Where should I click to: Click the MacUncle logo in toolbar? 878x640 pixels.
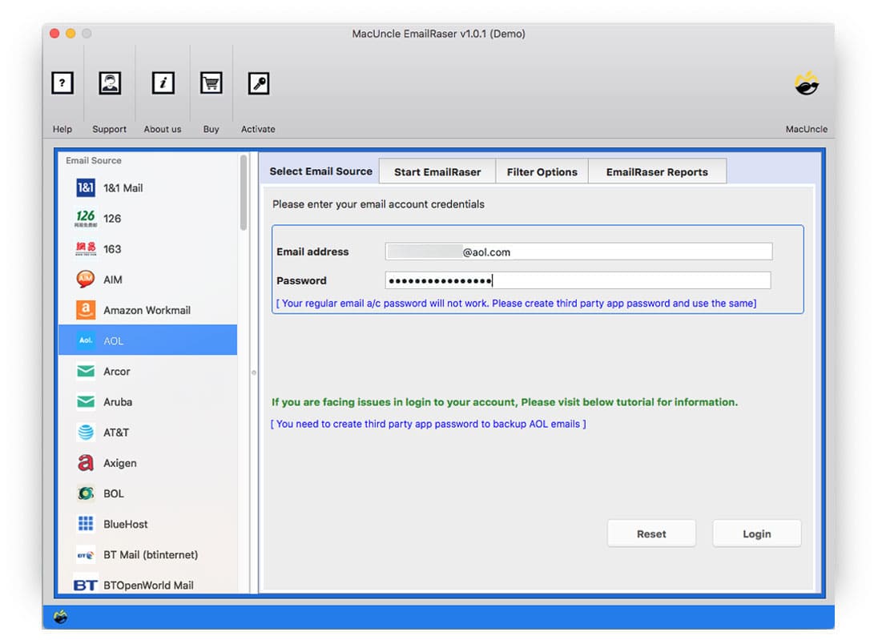point(807,83)
